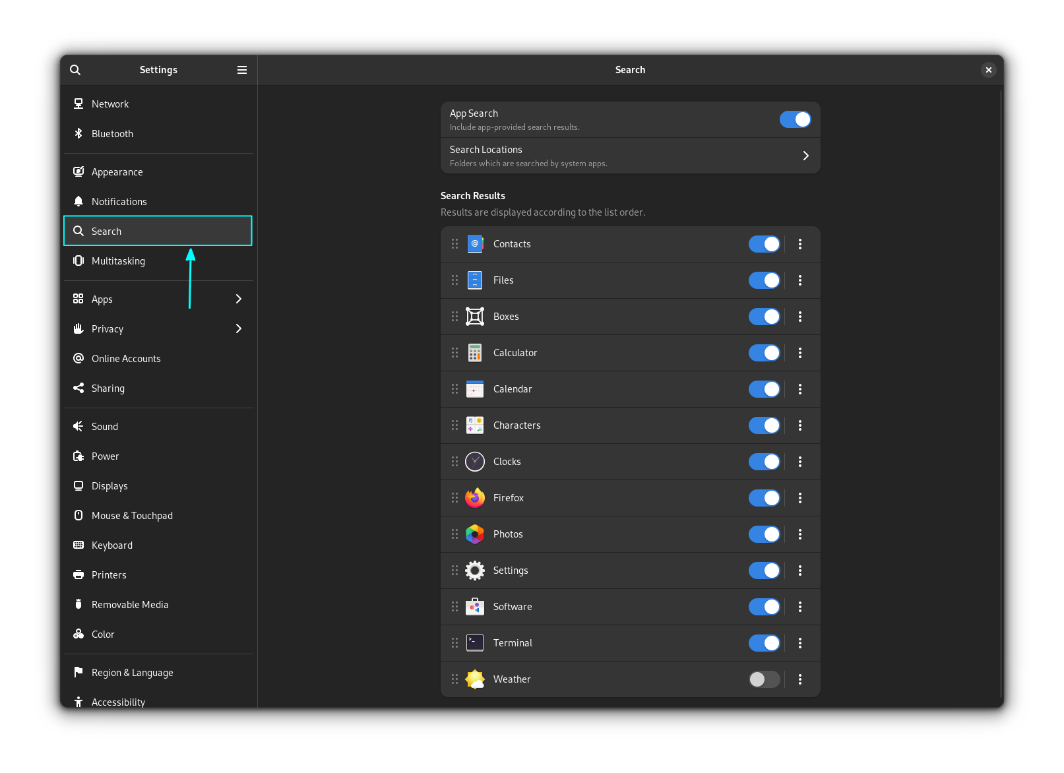Open the Settings hamburger menu

point(242,70)
